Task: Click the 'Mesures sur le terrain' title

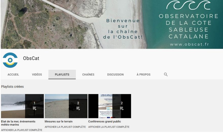Action: point(59,122)
